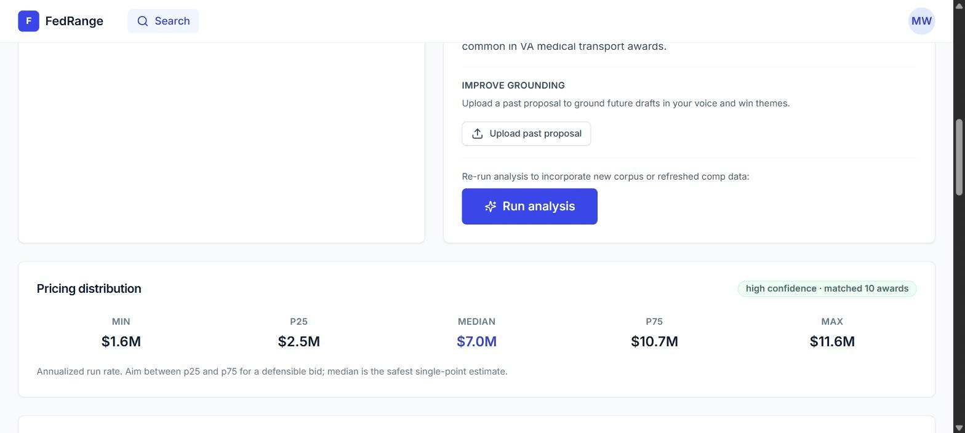
Task: Click the Pricing distribution heading
Action: click(x=89, y=288)
